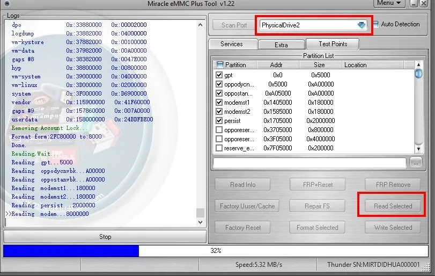Click the Factory Uuser/Cache button

click(247, 206)
